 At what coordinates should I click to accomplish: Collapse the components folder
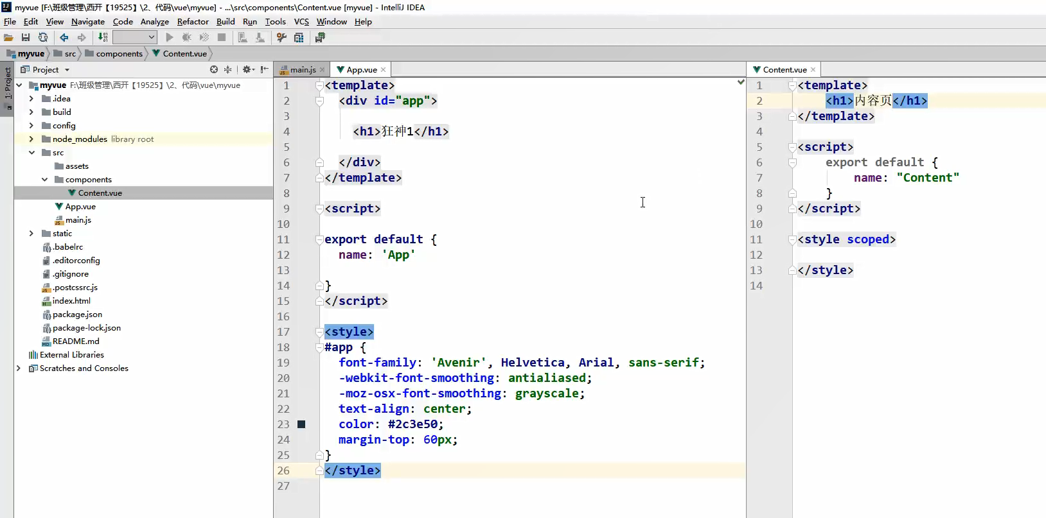(x=44, y=180)
